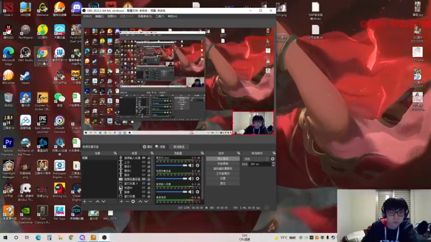Open the Teamfight Manager shortcut
The image size is (431, 242).
[x=8, y=169]
